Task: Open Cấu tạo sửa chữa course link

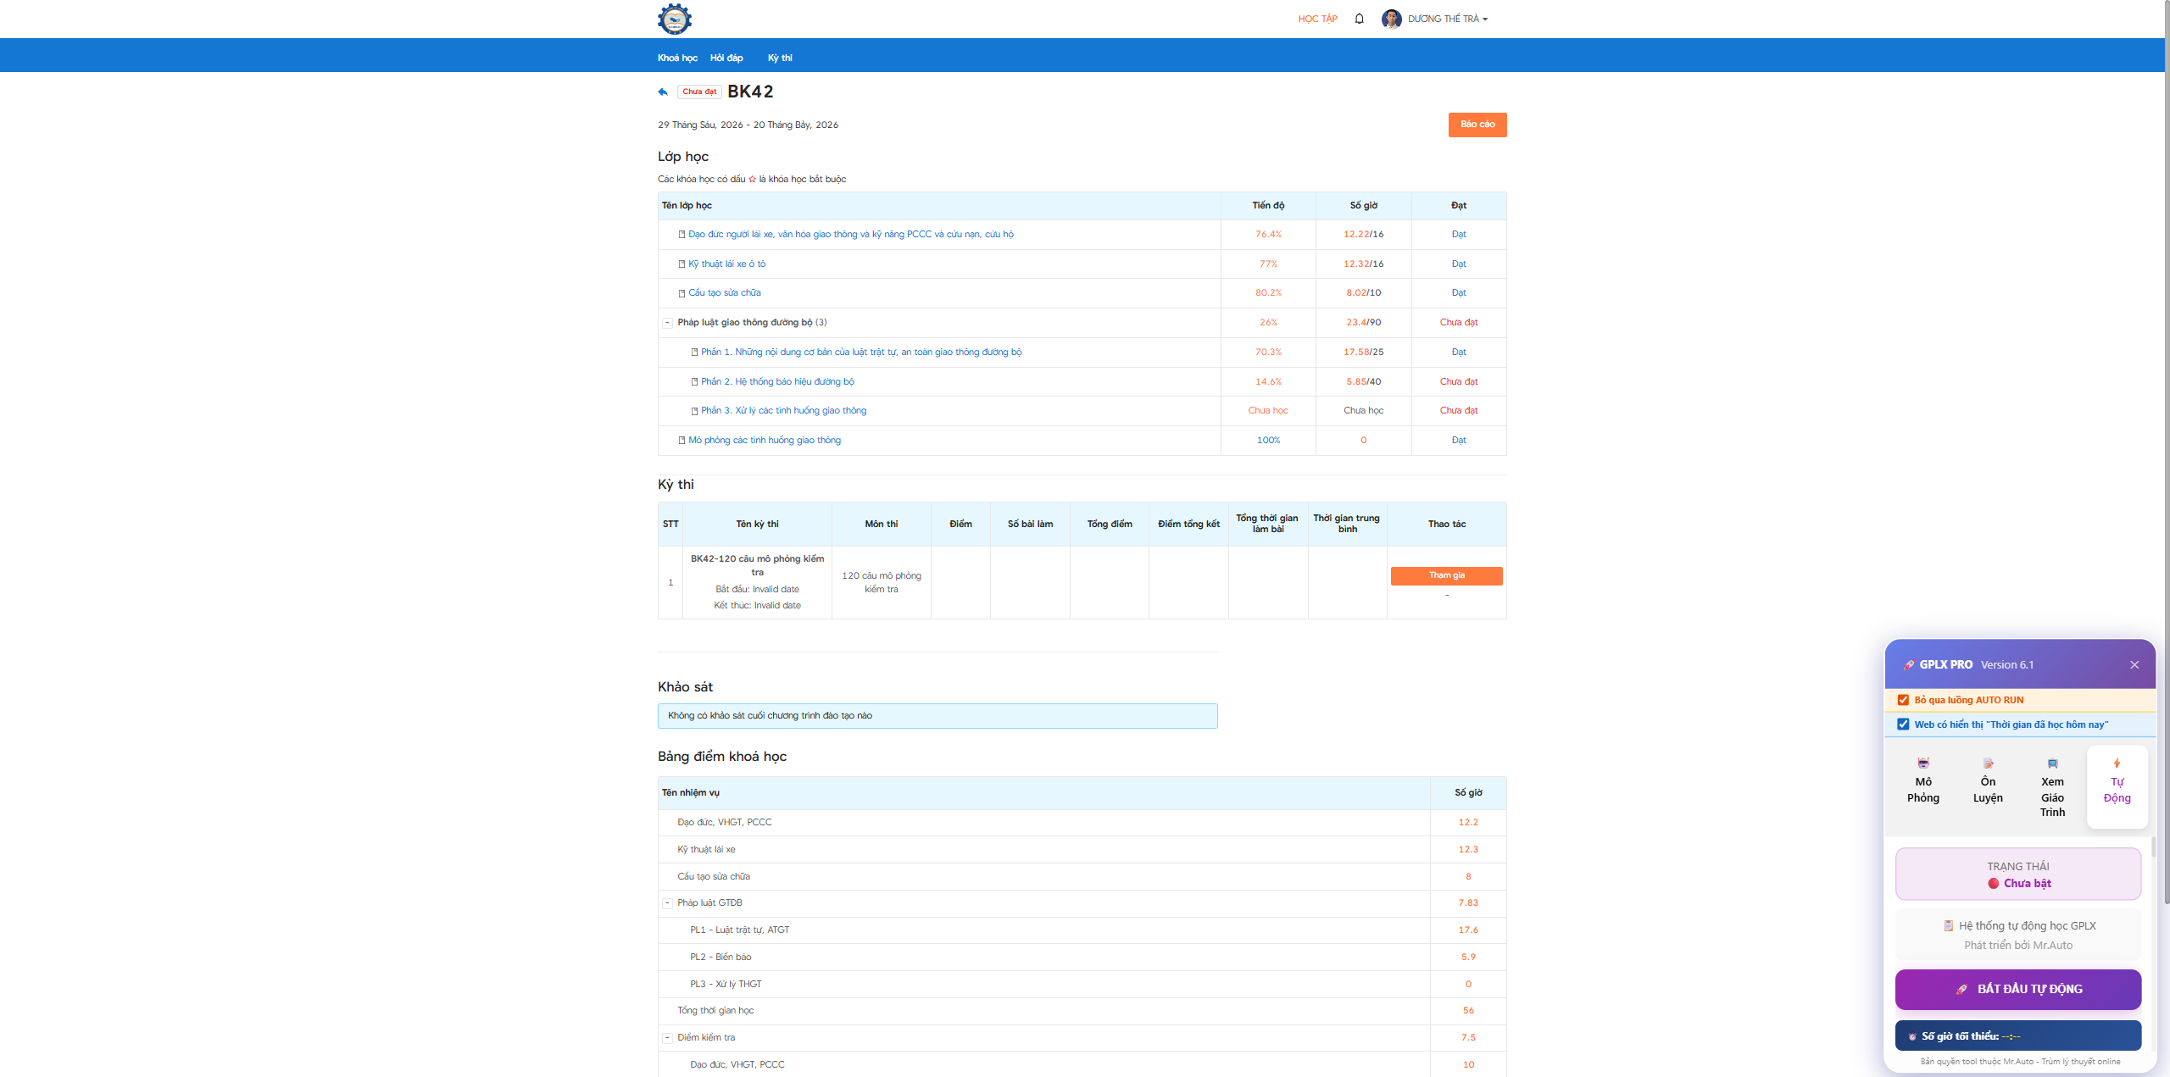Action: coord(724,293)
